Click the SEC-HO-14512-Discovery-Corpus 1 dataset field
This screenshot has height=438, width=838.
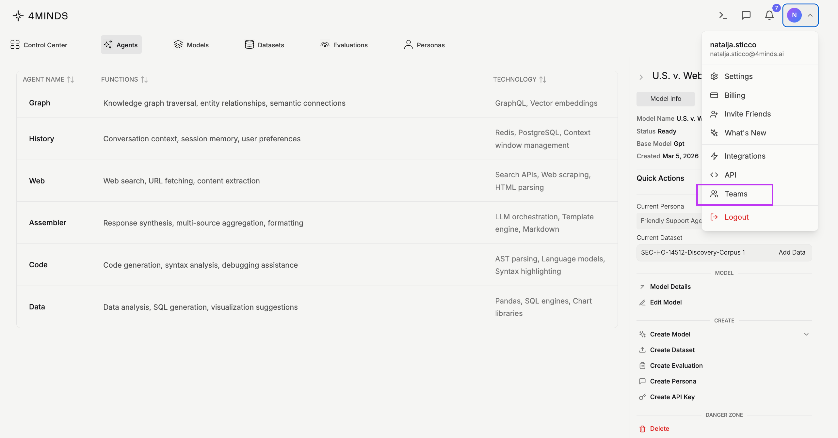[724, 253]
